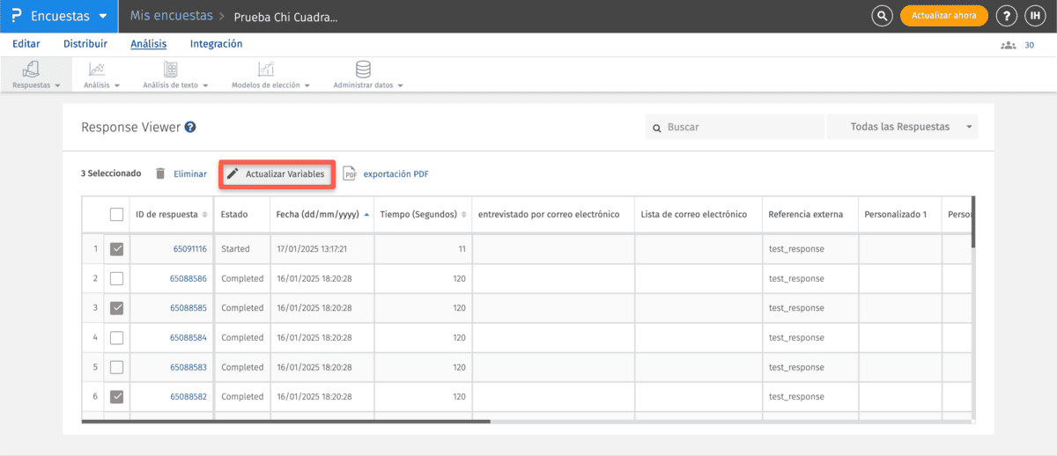The height and width of the screenshot is (456, 1057).
Task: Click the Actualizar Variables button
Action: [x=277, y=174]
